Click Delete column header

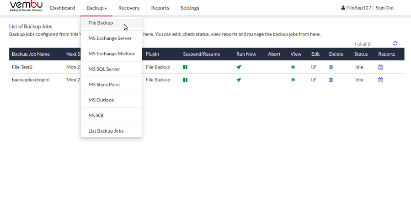[x=336, y=54]
